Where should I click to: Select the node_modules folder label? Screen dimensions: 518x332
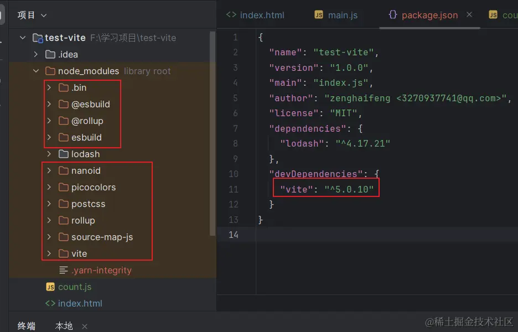tap(89, 71)
